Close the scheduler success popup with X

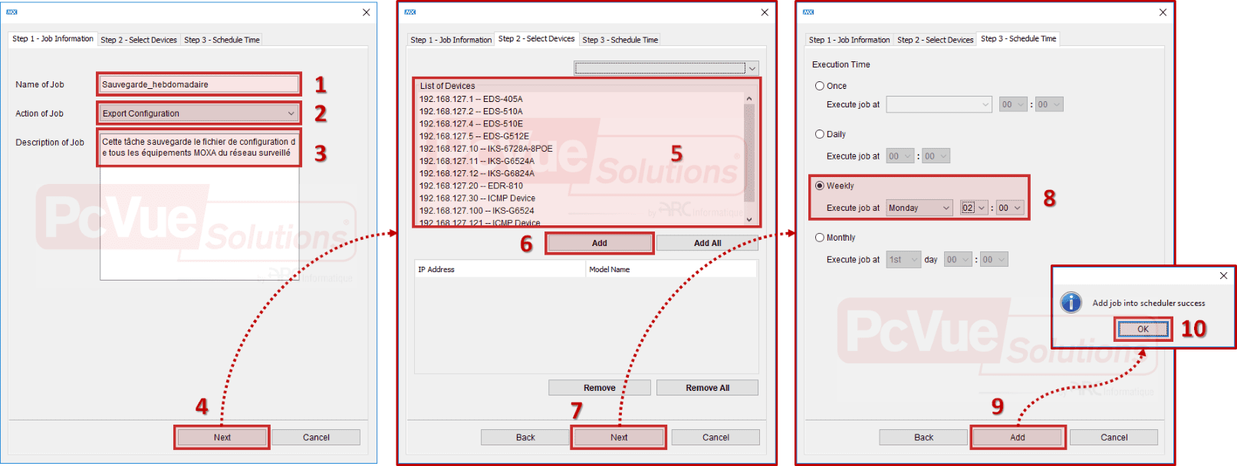1223,276
